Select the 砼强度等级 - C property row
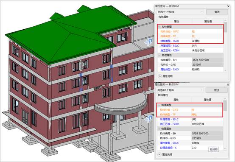 point(190,148)
